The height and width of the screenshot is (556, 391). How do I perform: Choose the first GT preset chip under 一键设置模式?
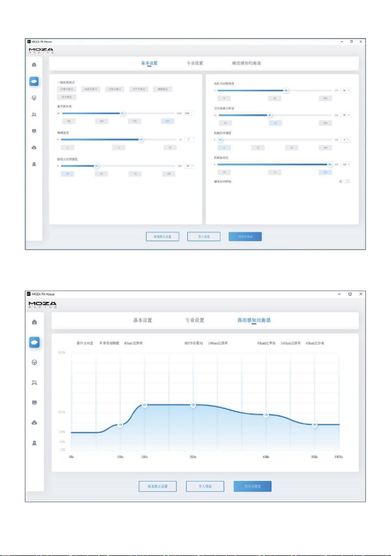[66, 89]
